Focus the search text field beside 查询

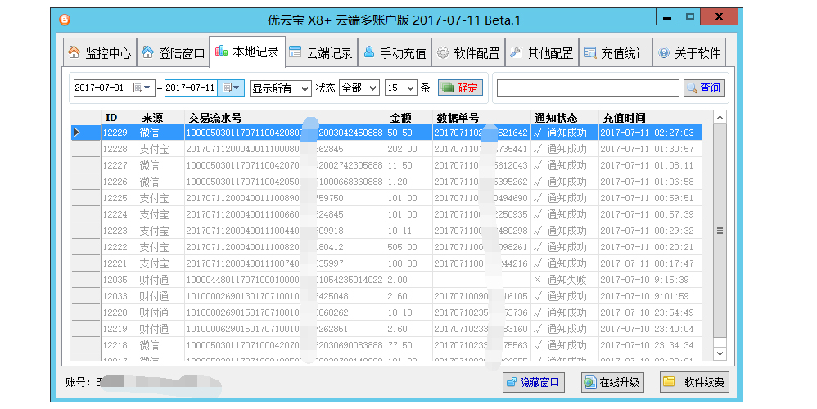(587, 88)
